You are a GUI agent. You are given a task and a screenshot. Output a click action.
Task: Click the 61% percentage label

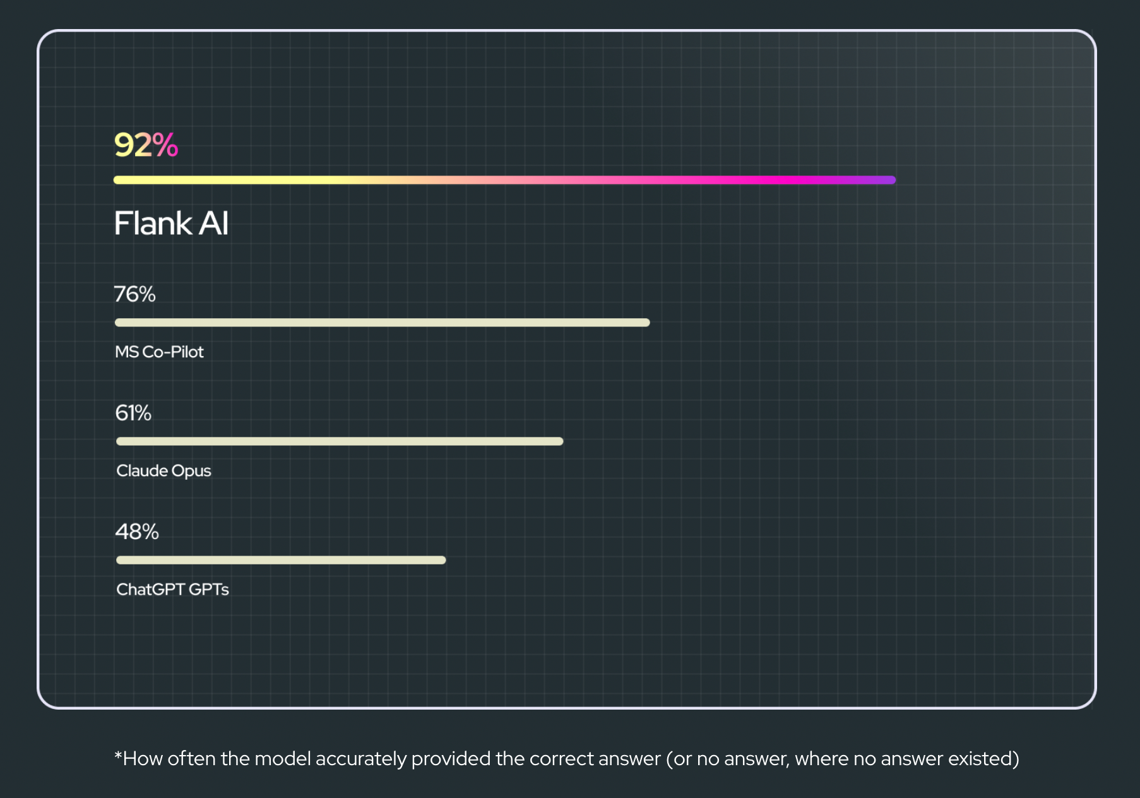click(x=133, y=413)
